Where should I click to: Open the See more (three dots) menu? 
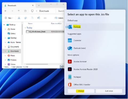pyautogui.click(x=45, y=18)
